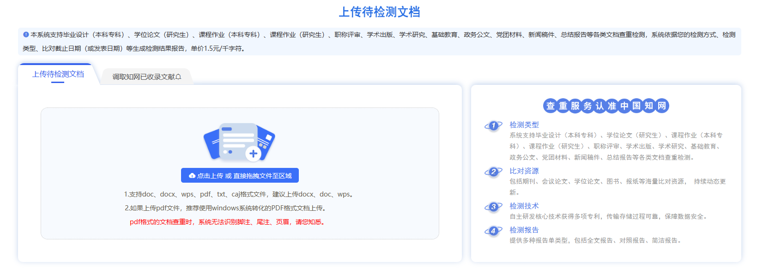Click the blue info icon before 本系统支持

tap(26, 35)
